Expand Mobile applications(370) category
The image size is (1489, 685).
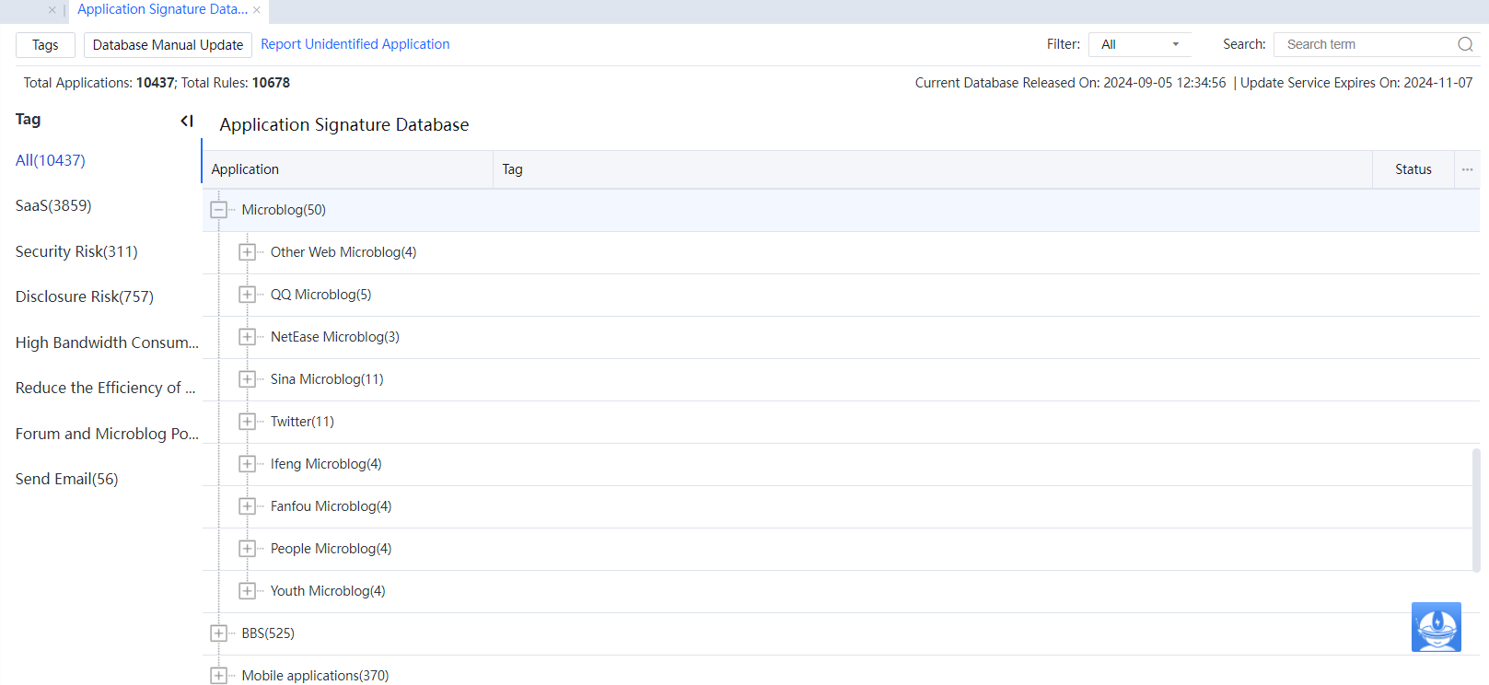point(218,676)
